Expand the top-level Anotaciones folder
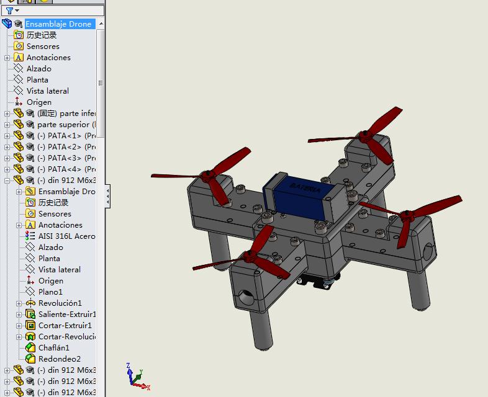Viewport: 488px width, 397px height. point(7,58)
